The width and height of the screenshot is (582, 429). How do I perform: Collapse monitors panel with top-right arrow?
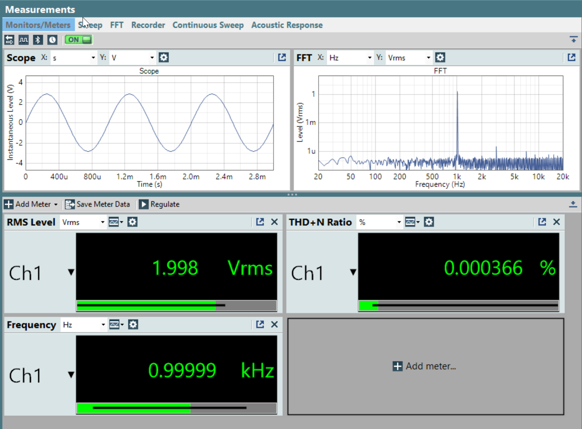574,40
